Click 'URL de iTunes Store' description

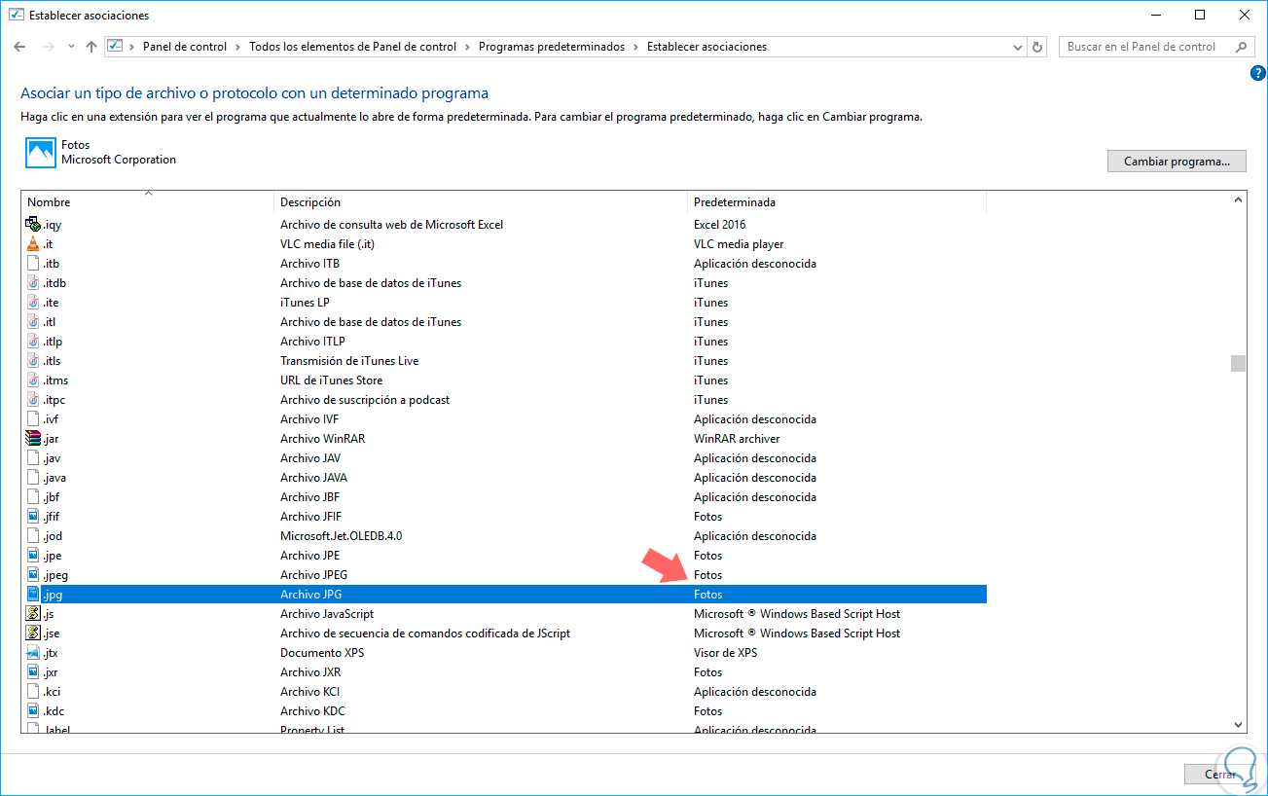[332, 380]
